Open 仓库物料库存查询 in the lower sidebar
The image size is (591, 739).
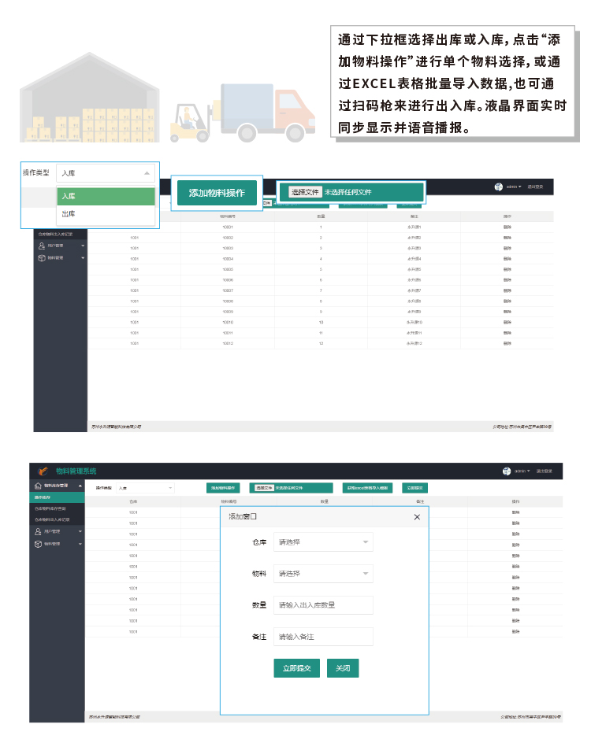pos(54,508)
